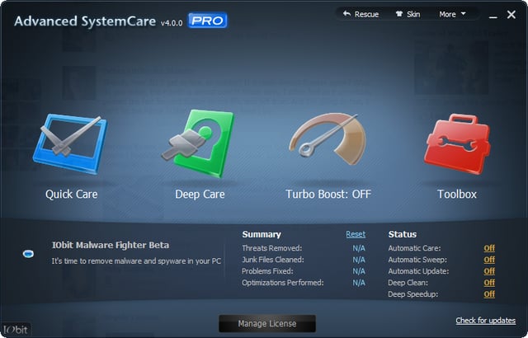Click Check for updates link
The width and height of the screenshot is (528, 338).
(486, 321)
